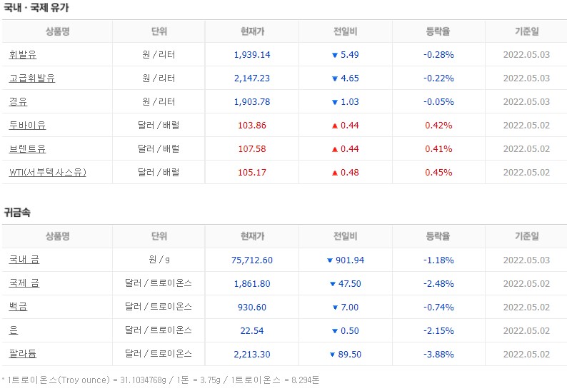
Task: Click the down arrow beside 901.94
Action: click(329, 260)
